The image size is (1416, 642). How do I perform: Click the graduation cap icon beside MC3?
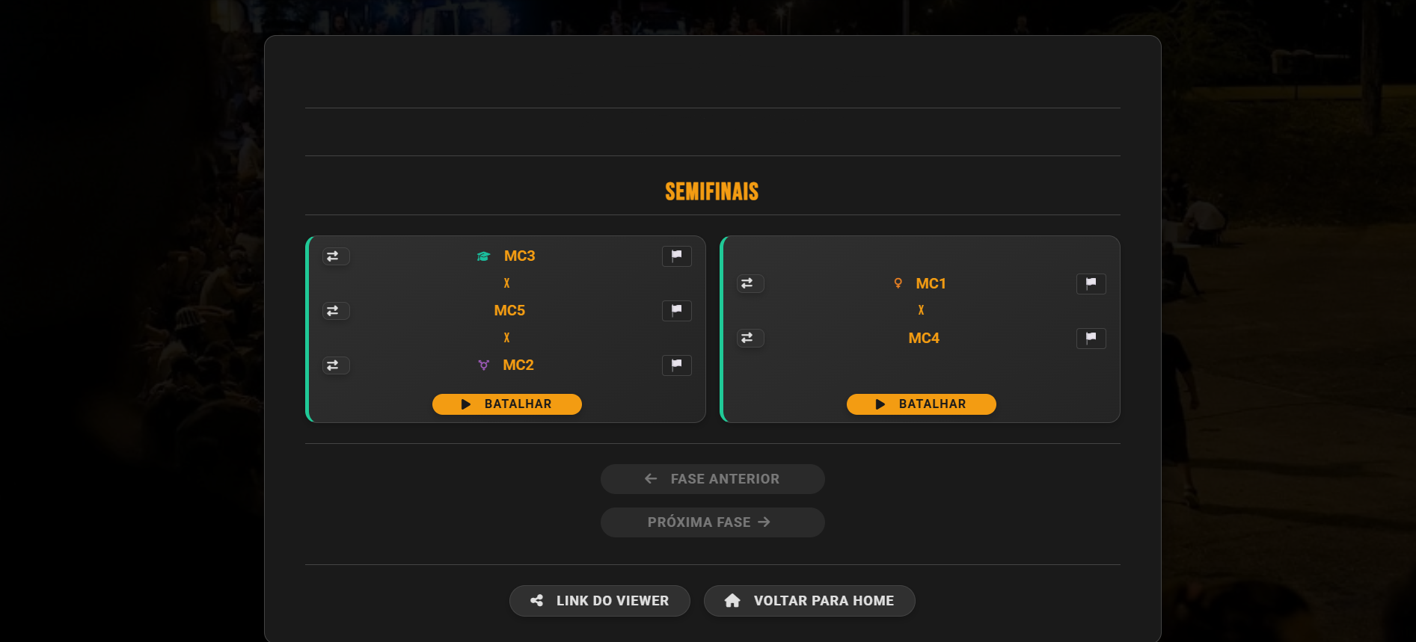(483, 256)
